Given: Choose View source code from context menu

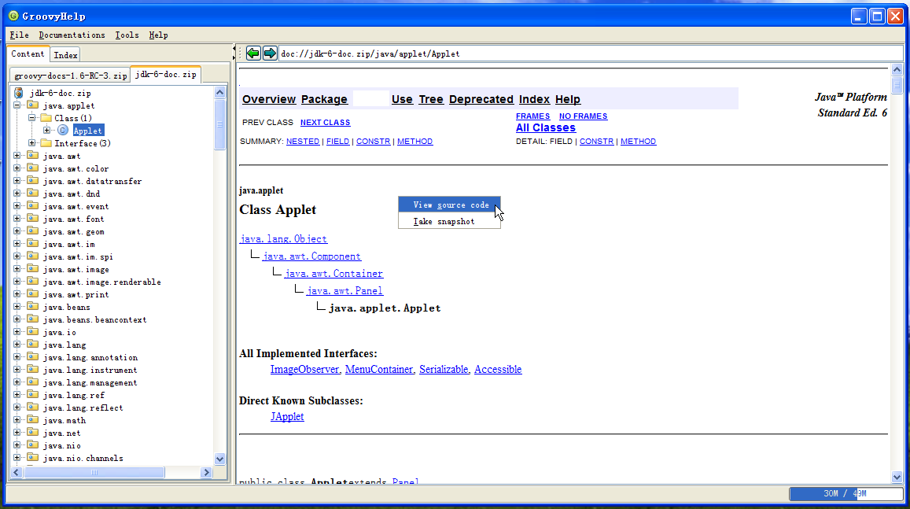Looking at the screenshot, I should point(449,205).
